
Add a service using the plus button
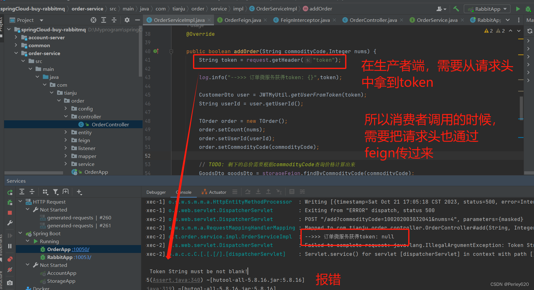[79, 192]
